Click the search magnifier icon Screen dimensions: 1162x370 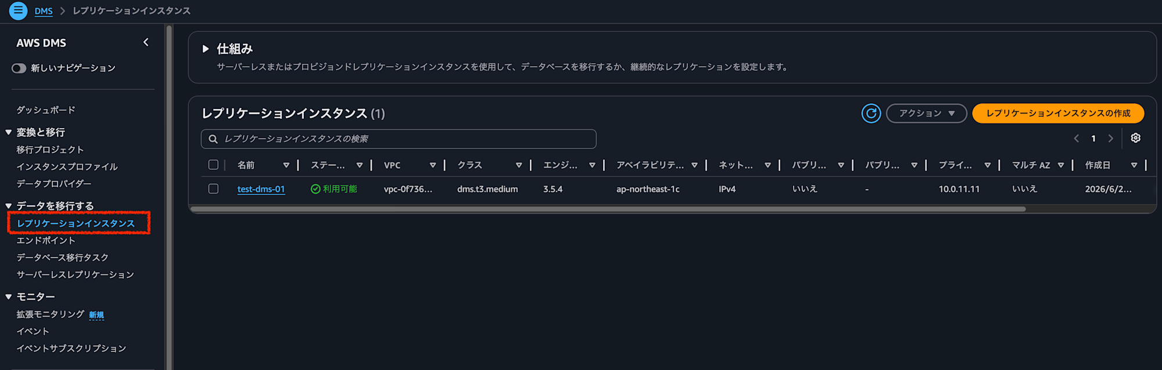pyautogui.click(x=213, y=139)
